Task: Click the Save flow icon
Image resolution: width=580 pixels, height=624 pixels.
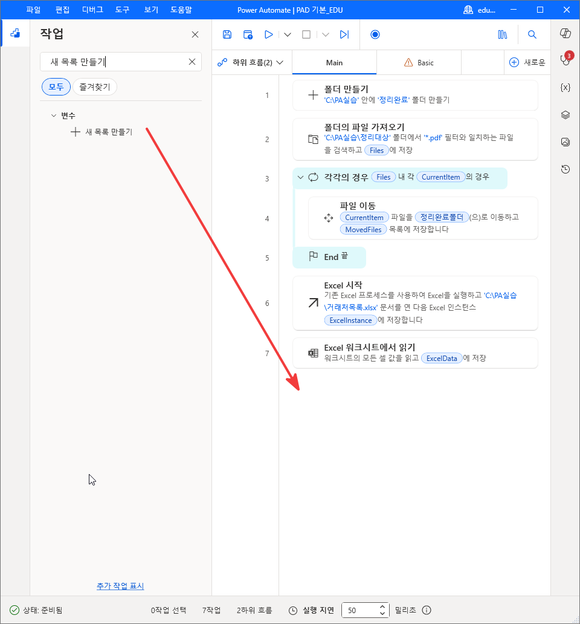Action: (227, 34)
